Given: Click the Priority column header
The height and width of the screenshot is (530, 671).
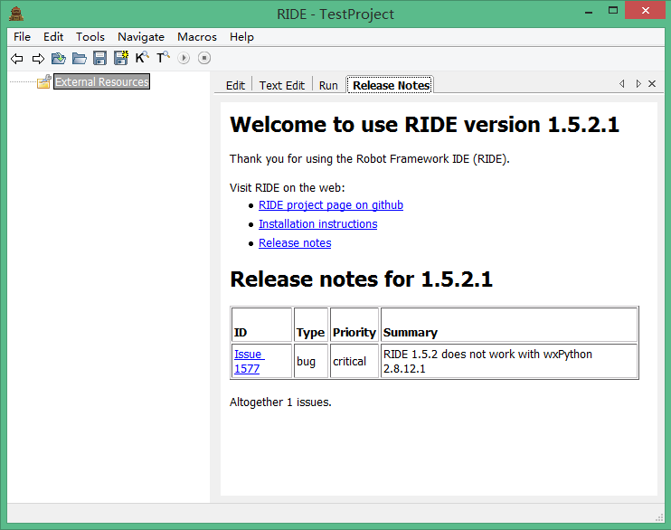Looking at the screenshot, I should [x=354, y=325].
